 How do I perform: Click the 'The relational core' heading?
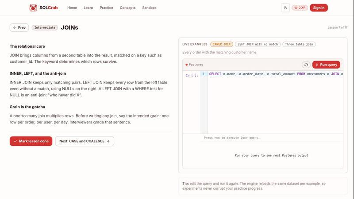pos(27,46)
